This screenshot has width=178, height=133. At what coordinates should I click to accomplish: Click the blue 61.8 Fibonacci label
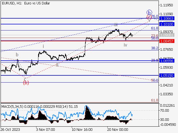pos(155,28)
